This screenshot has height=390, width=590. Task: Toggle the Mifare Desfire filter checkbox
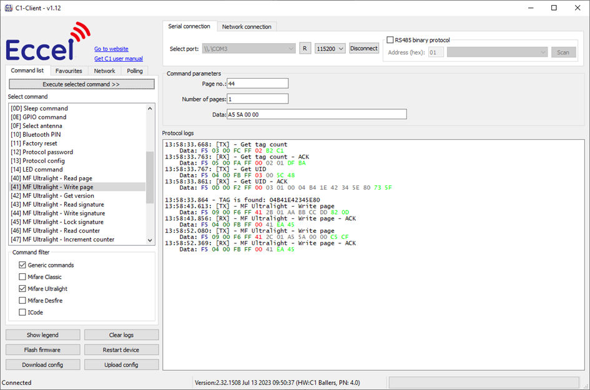(x=22, y=301)
